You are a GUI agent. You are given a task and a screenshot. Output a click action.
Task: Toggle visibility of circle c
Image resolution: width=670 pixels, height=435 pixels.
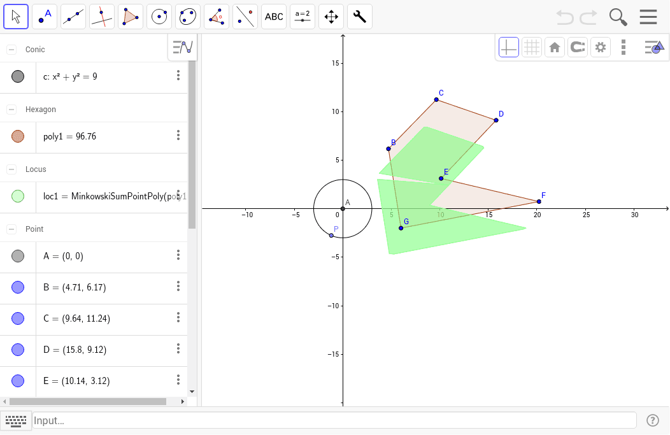[18, 76]
